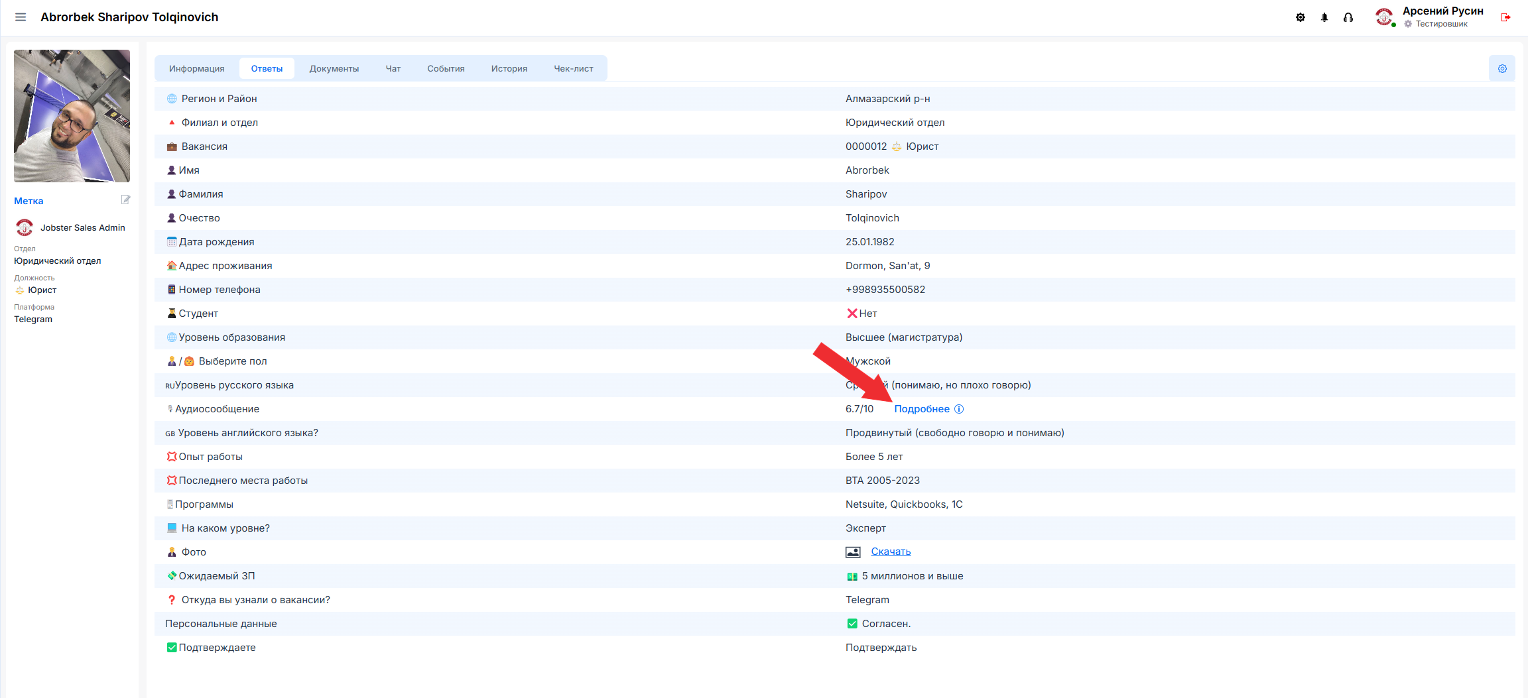The height and width of the screenshot is (698, 1528).
Task: Click Мужской gender value
Action: [868, 361]
